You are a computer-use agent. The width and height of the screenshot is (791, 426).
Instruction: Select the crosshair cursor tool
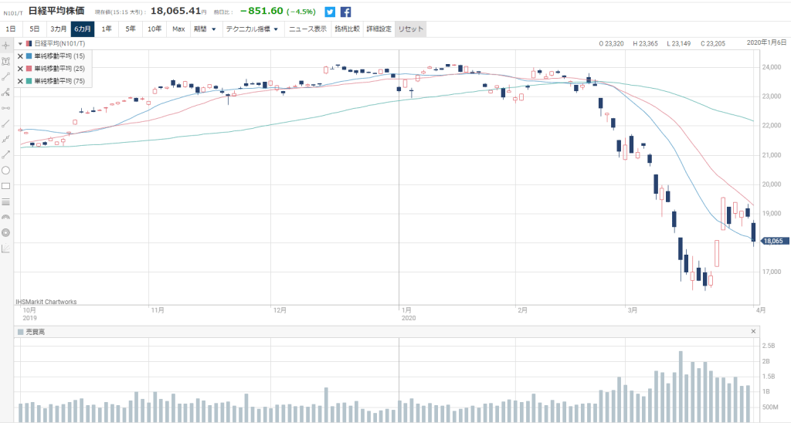[x=5, y=45]
